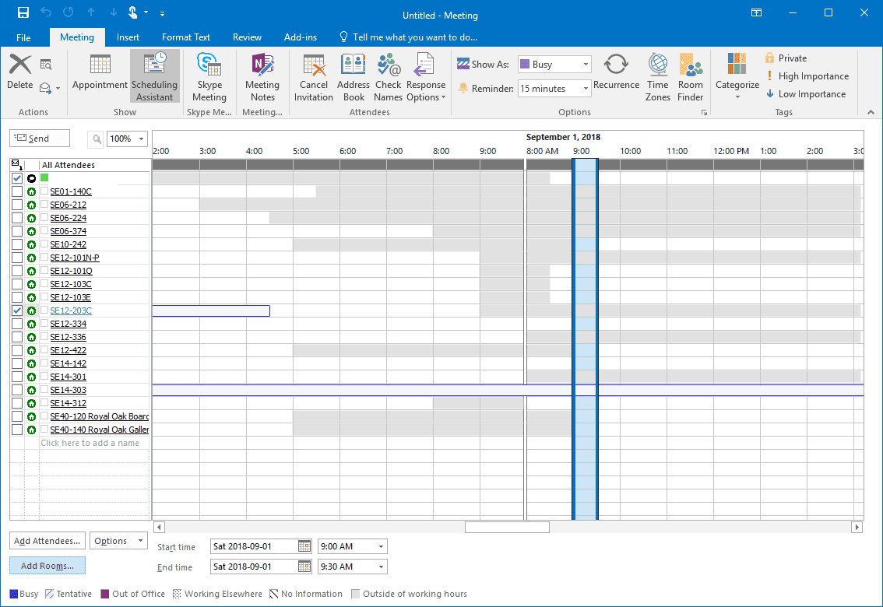The height and width of the screenshot is (607, 883).
Task: Open room link SE12-101N-P
Action: (x=74, y=258)
